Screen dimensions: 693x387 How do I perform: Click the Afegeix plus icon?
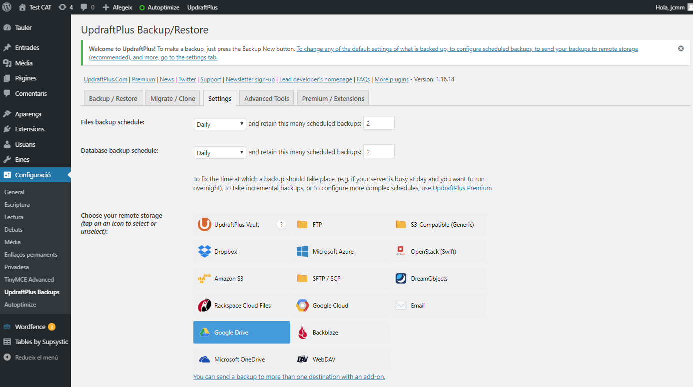click(x=105, y=7)
